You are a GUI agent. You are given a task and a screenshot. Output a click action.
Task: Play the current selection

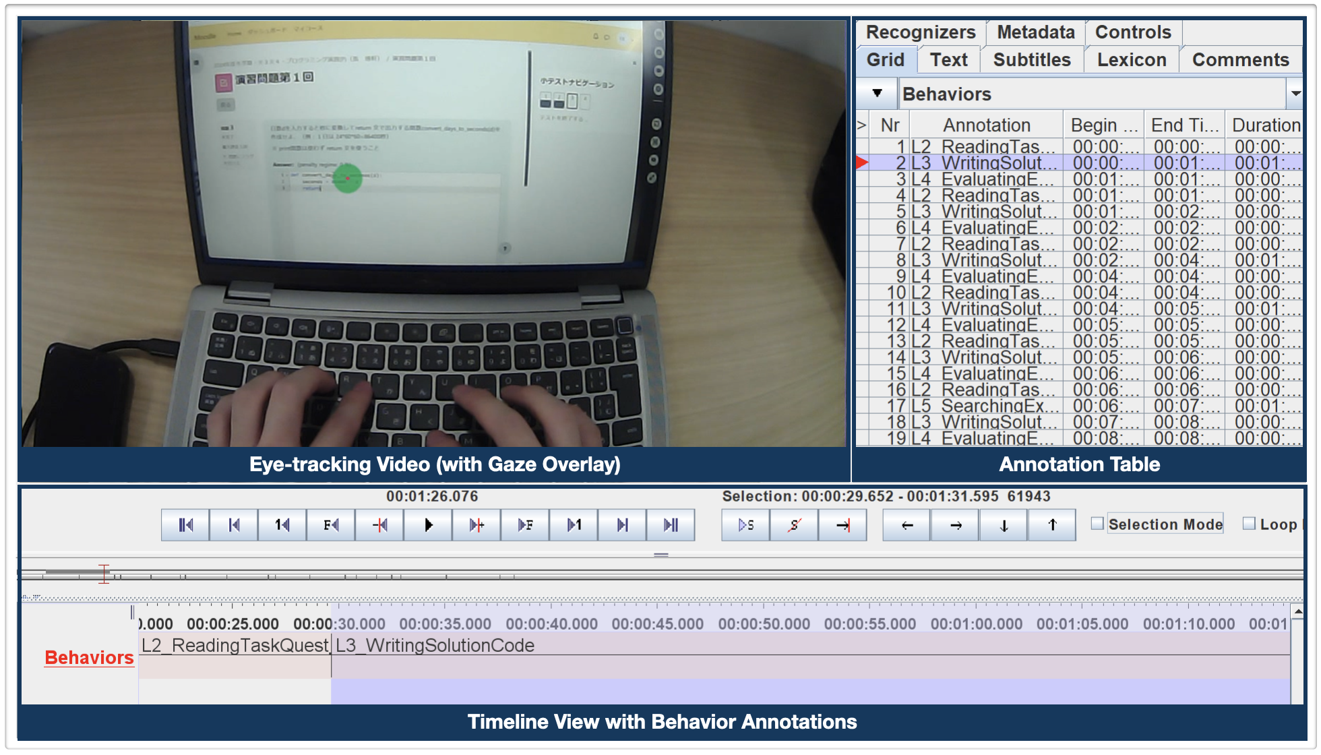(x=745, y=525)
